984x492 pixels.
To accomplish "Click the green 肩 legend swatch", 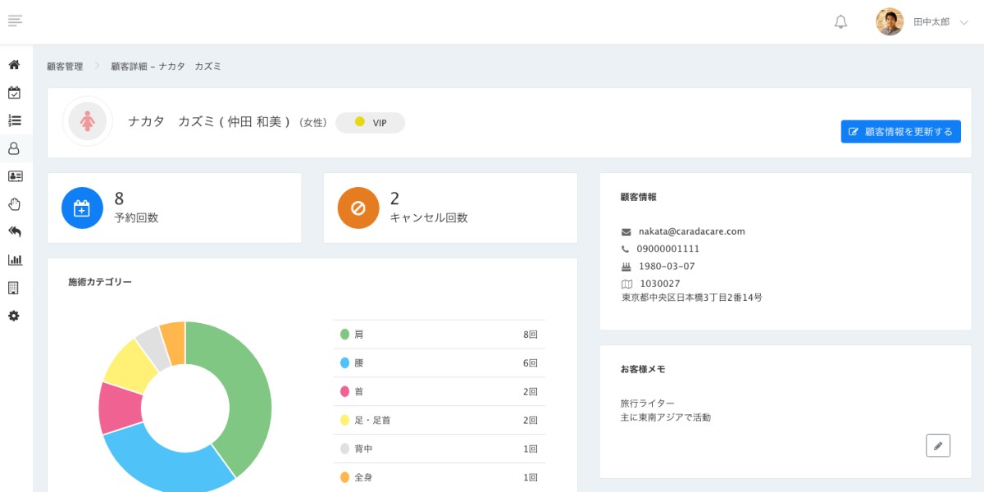I will (345, 335).
